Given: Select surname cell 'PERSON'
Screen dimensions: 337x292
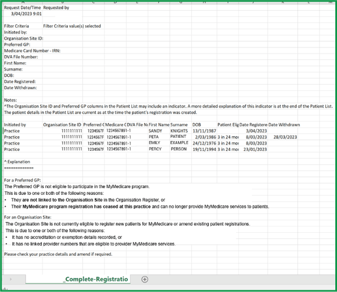Looking at the screenshot, I should [x=179, y=149].
